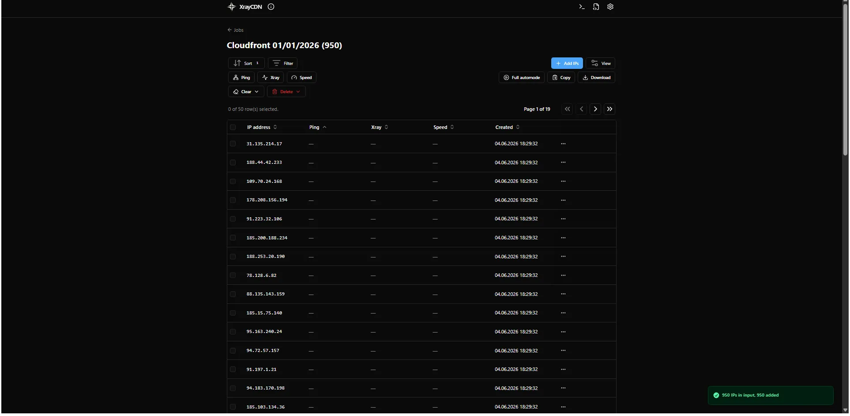This screenshot has height=416, width=850.
Task: Tick the checkbox for 185.200.188.234
Action: point(233,238)
